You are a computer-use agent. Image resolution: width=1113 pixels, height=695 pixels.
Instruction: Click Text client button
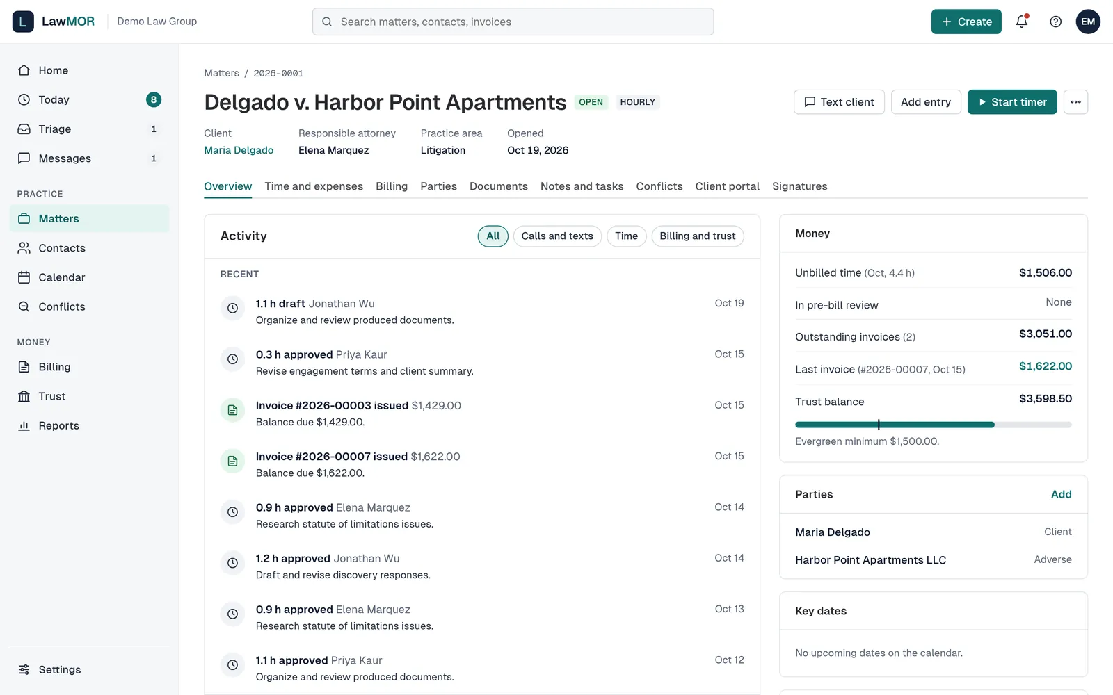tap(839, 102)
